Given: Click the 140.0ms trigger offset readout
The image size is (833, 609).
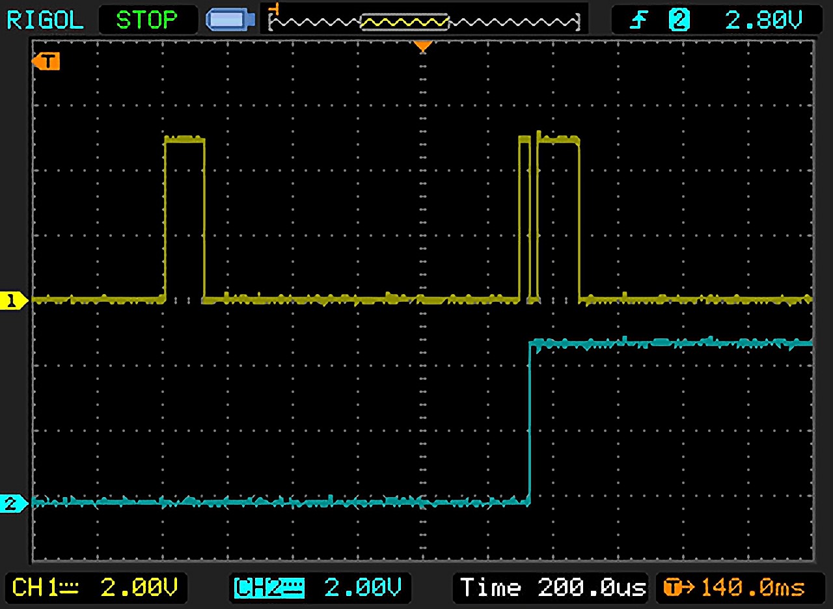Looking at the screenshot, I should click(754, 588).
